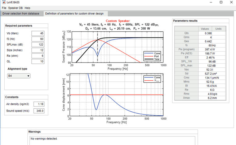Open the File menu
Viewport: 236px width, 145px height.
coord(4,8)
